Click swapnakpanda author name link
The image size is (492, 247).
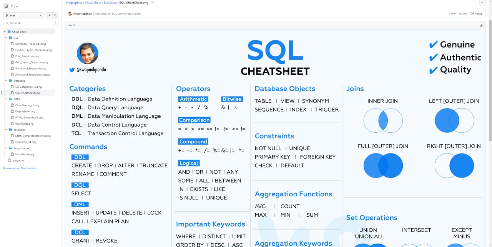click(82, 13)
